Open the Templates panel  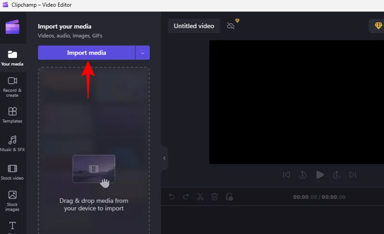coord(12,115)
